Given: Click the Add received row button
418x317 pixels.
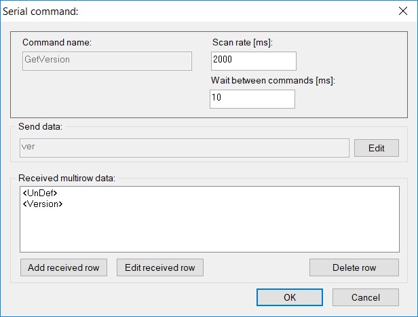Looking at the screenshot, I should pyautogui.click(x=64, y=267).
